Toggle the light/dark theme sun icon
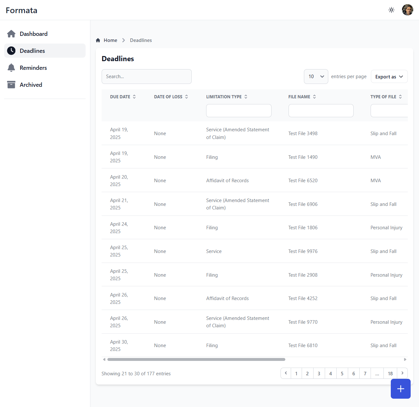Image resolution: width=419 pixels, height=407 pixels. pyautogui.click(x=391, y=10)
